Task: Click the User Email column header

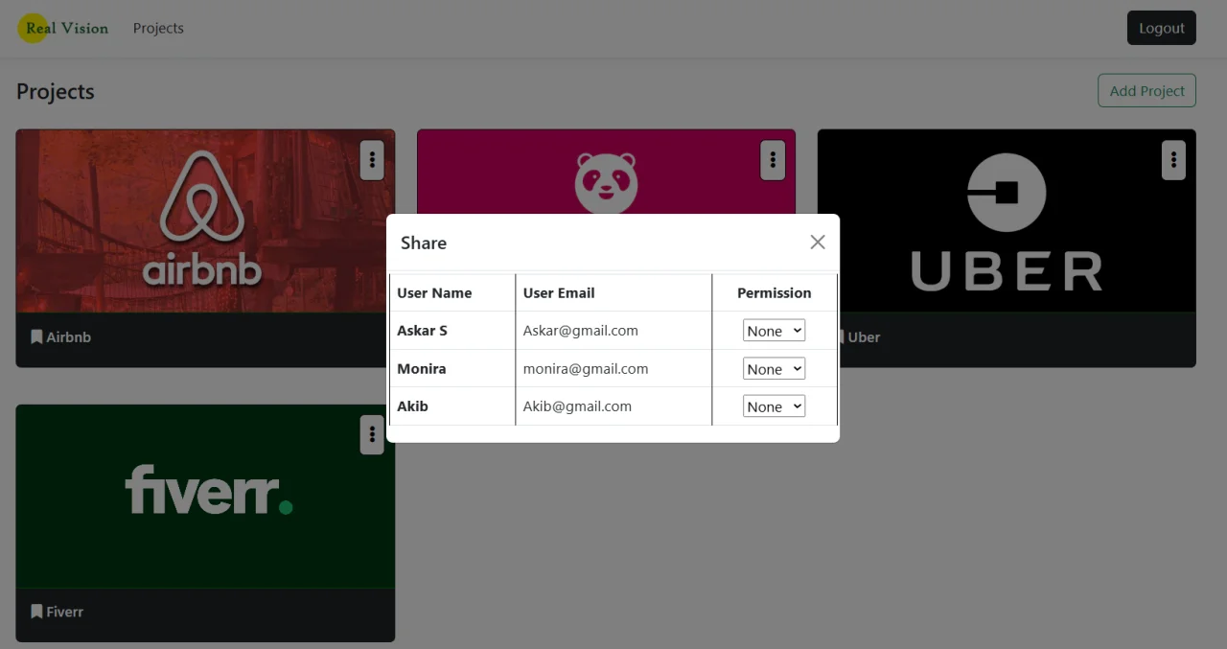Action: tap(613, 293)
